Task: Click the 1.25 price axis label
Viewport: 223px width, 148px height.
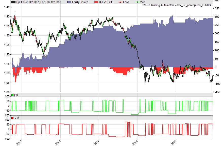Action: (7, 45)
